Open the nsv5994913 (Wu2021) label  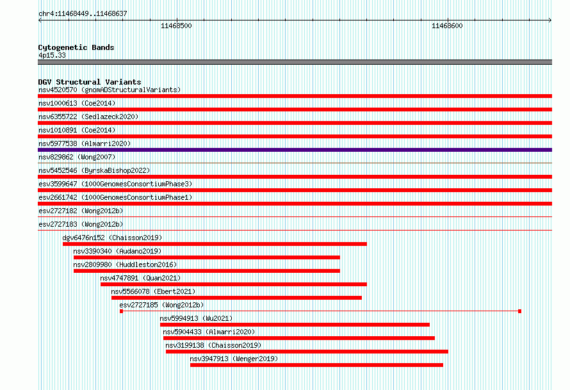click(196, 318)
